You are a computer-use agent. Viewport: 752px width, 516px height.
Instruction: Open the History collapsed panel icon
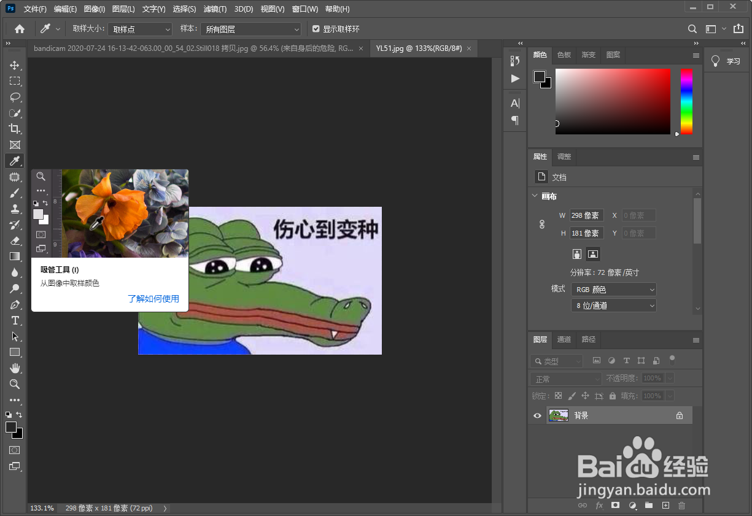click(515, 61)
